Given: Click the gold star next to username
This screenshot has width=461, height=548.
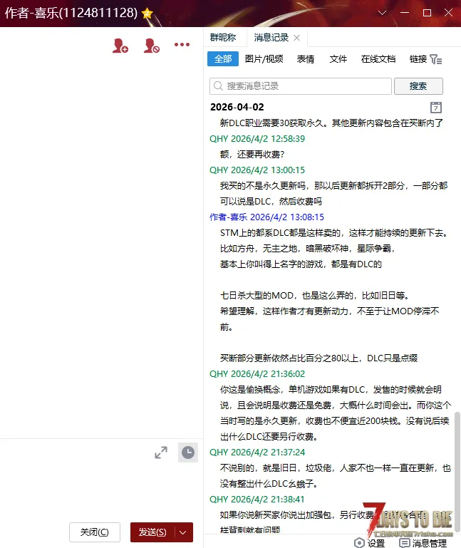Looking at the screenshot, I should pos(147,13).
